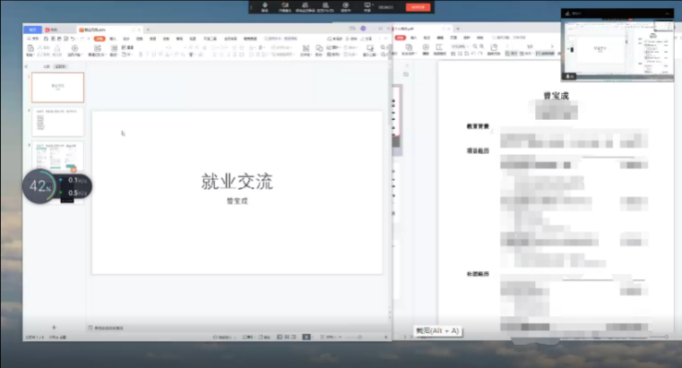Select slide 3 thumbnail

click(57, 156)
